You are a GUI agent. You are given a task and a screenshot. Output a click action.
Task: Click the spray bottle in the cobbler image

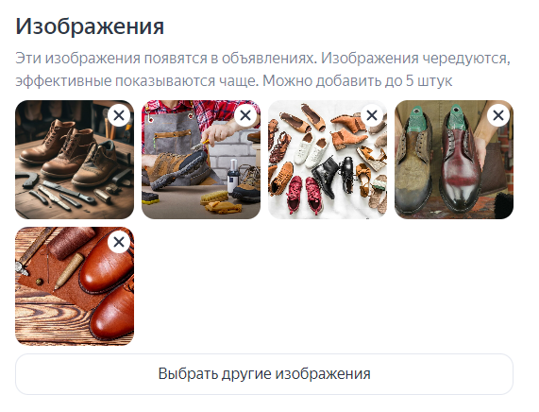233,174
